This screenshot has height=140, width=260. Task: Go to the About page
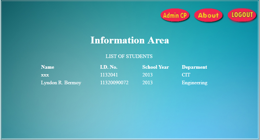pyautogui.click(x=208, y=15)
